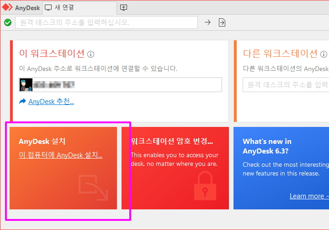329x230 pixels.
Task: Click 이 컴퓨터에 AnyDesk 설치... link
Action: point(60,155)
